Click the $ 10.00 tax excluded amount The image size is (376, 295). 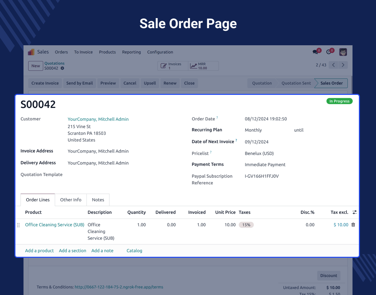pos(341,225)
